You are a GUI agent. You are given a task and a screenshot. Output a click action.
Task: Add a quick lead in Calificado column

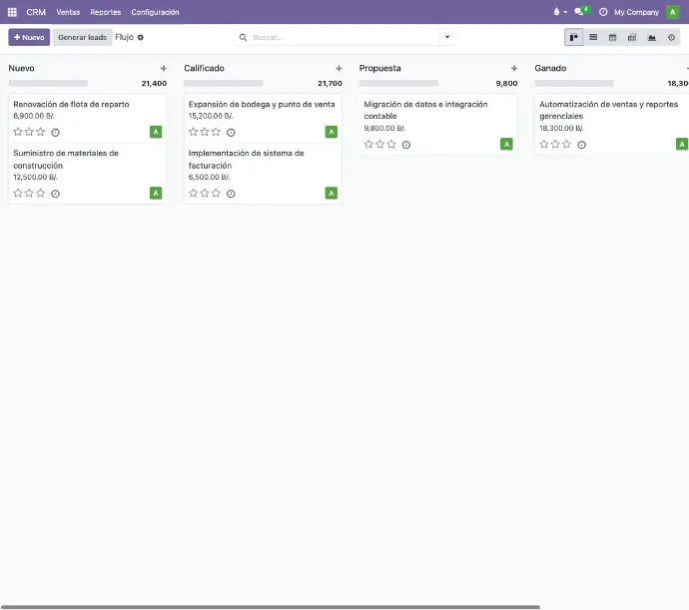tap(339, 68)
